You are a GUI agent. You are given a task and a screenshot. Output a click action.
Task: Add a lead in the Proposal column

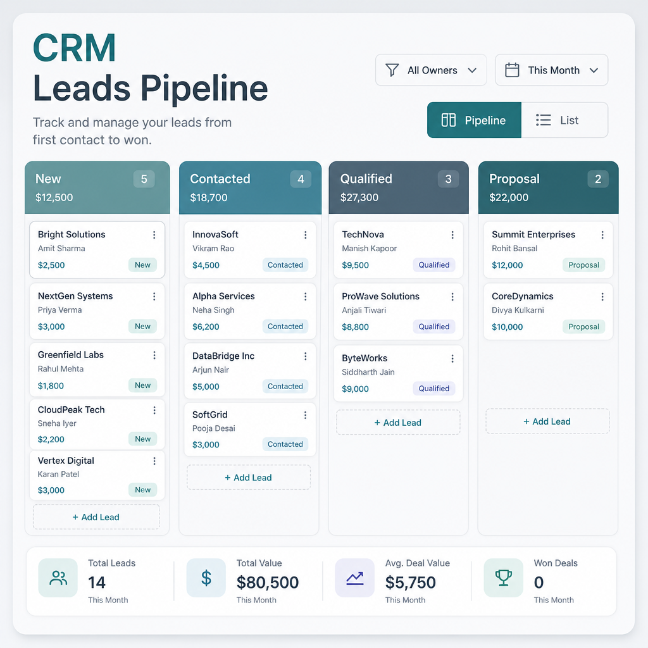pos(547,421)
